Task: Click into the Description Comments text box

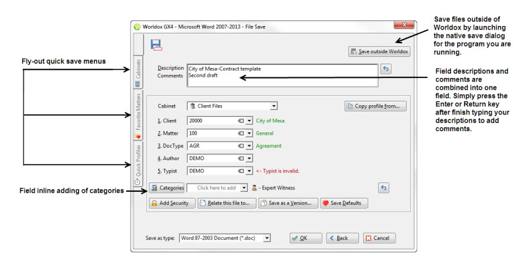Action: tap(282, 76)
